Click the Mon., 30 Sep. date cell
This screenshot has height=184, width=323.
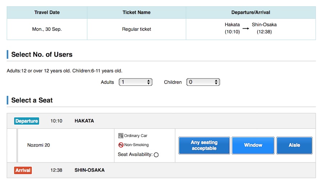pyautogui.click(x=47, y=29)
